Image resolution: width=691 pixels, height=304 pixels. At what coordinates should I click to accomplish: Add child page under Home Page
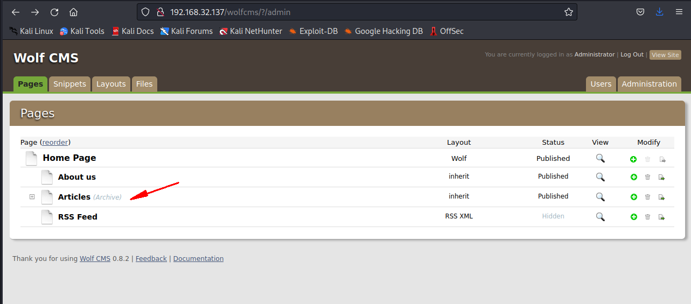[633, 159]
